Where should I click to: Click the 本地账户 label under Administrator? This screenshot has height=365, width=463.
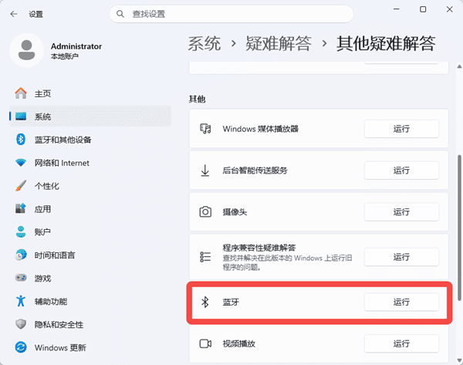[x=64, y=56]
